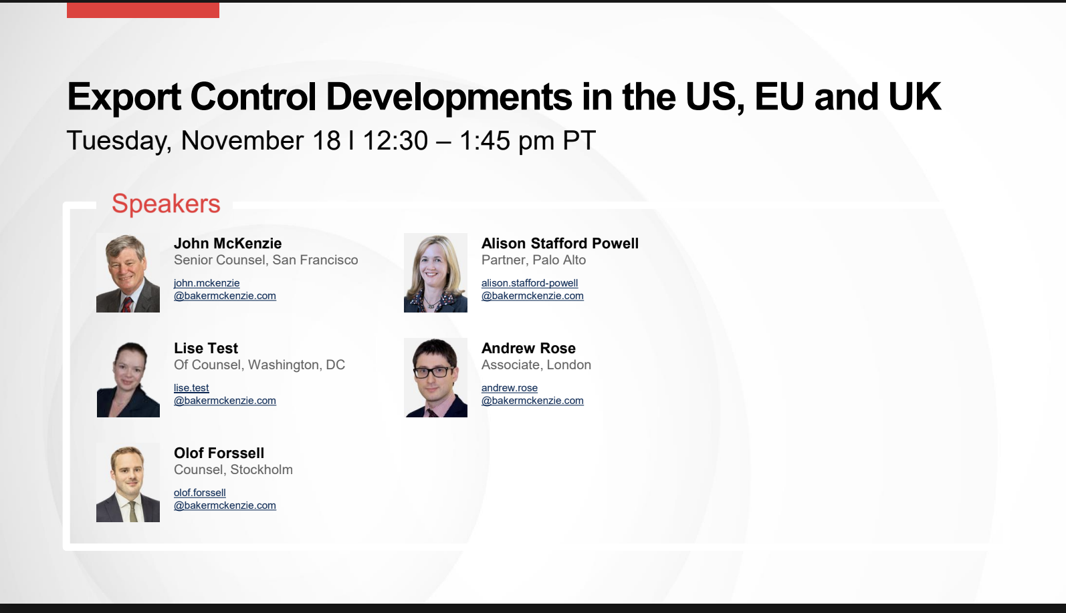Click the date line 'Tuesday, November 18'
The height and width of the screenshot is (613, 1066).
tap(204, 141)
